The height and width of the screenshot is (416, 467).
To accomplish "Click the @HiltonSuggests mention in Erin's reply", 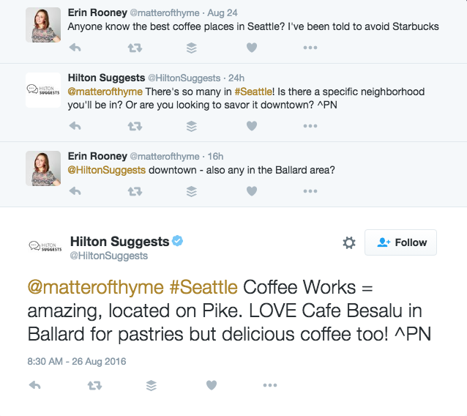I will pyautogui.click(x=107, y=170).
